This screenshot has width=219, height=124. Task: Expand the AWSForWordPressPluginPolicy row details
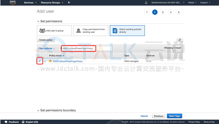click(45, 61)
